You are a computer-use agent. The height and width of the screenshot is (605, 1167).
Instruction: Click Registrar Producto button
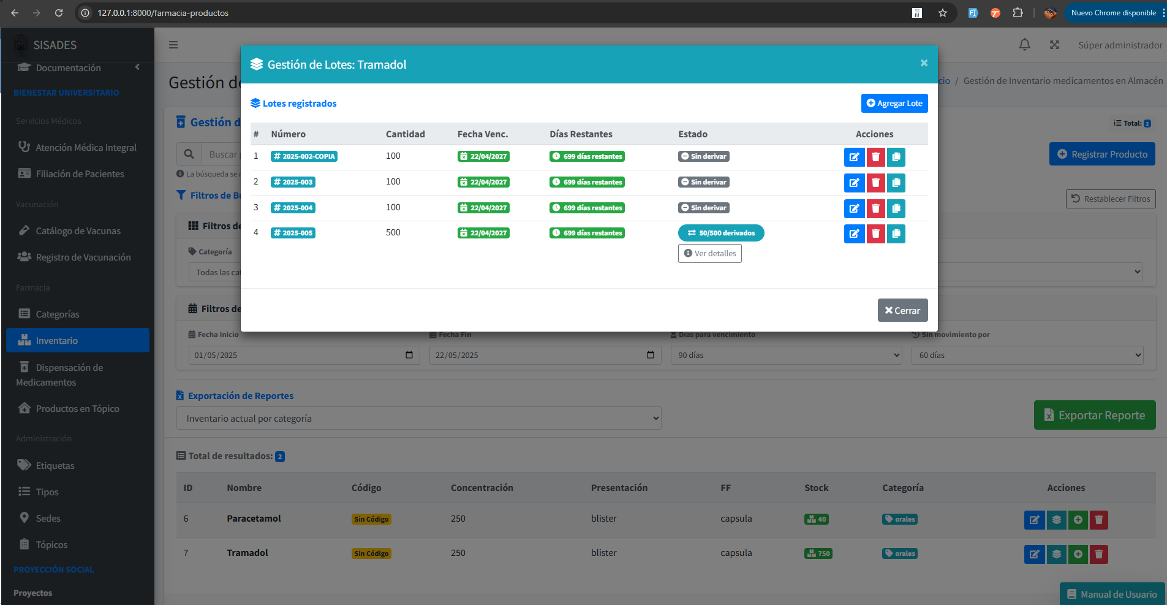(x=1102, y=154)
